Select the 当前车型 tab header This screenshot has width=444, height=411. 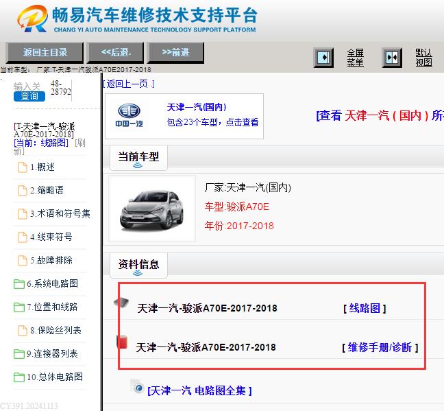(x=138, y=158)
